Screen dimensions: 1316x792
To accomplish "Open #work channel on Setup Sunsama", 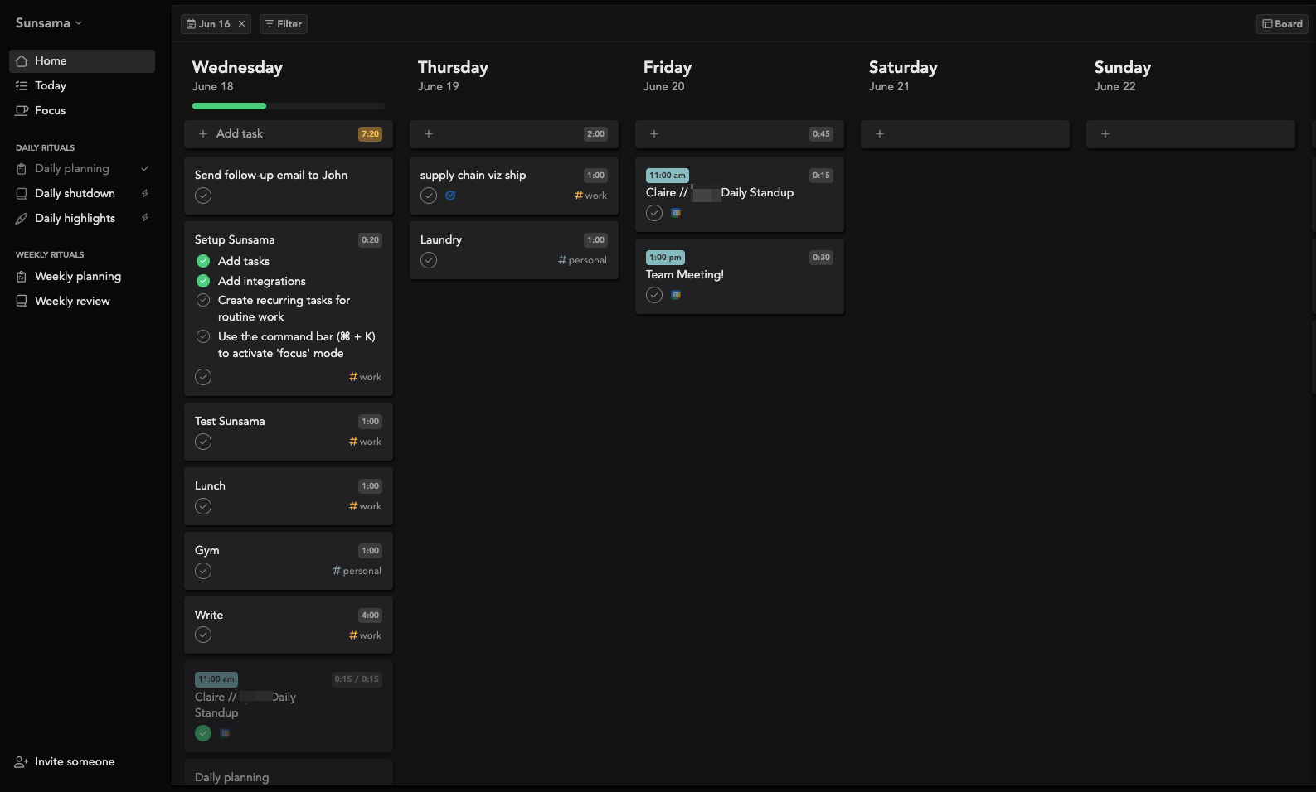I will pos(366,377).
